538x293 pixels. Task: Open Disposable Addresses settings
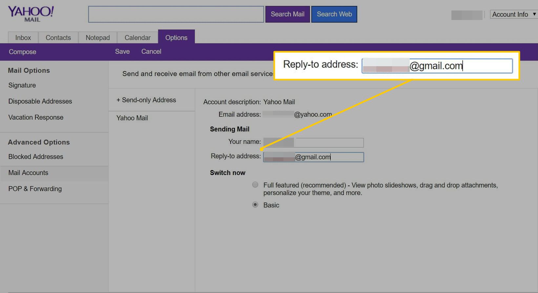coord(40,101)
